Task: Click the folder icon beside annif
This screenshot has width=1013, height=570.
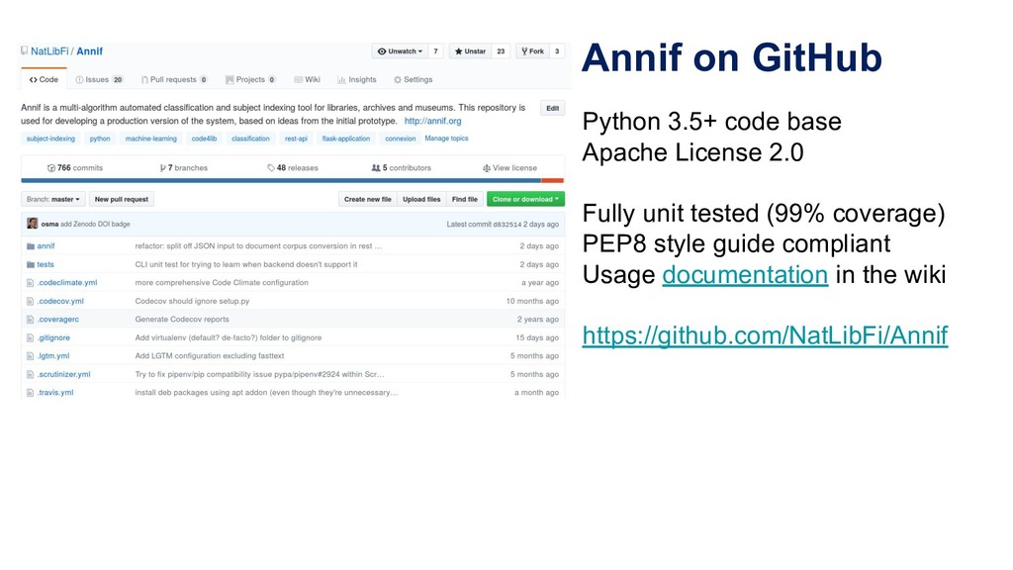Action: [x=31, y=246]
